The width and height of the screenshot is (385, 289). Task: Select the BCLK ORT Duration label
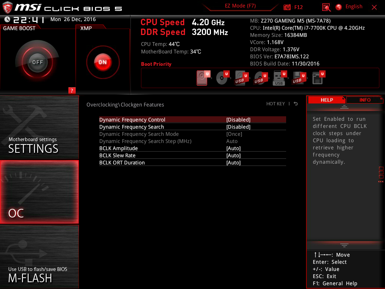click(122, 163)
